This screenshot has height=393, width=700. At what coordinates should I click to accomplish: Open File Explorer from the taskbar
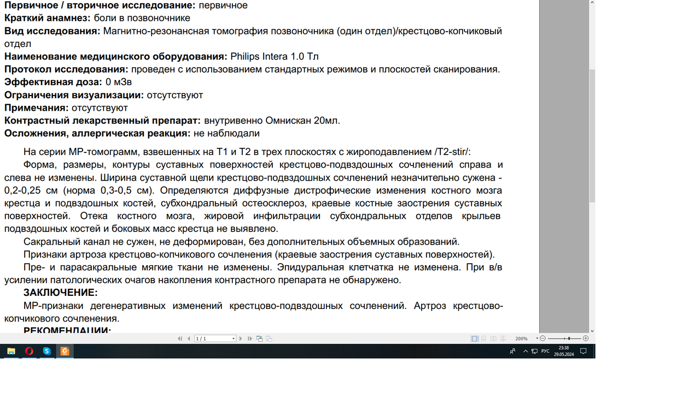[x=11, y=351]
